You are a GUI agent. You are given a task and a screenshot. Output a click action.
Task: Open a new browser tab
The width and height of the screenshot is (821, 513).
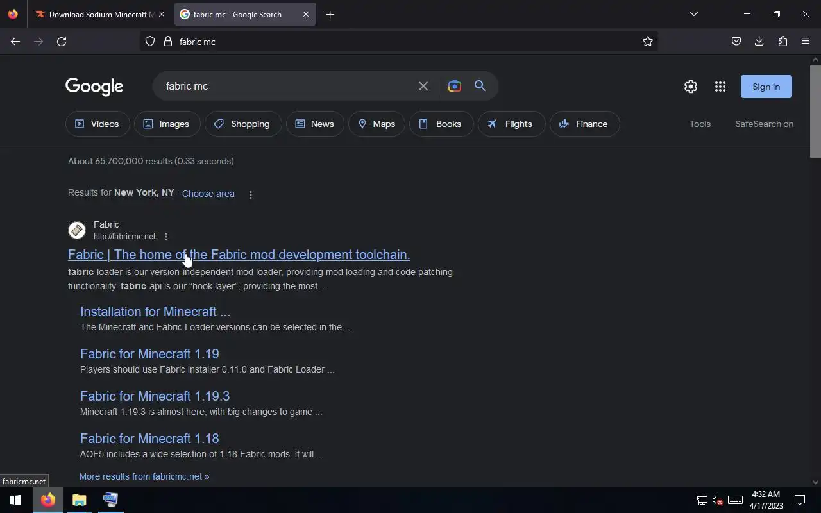coord(330,14)
